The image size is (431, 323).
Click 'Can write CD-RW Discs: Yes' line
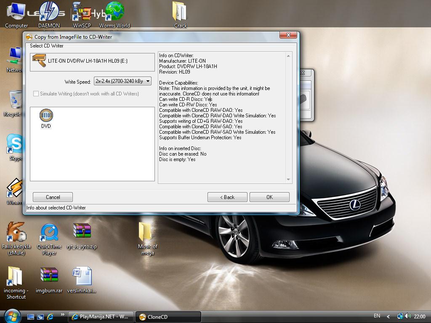188,105
